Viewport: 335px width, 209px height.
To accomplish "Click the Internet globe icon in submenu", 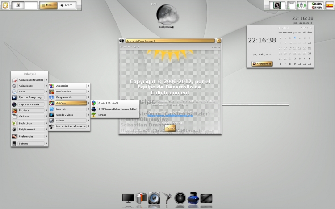I will 51,109.
